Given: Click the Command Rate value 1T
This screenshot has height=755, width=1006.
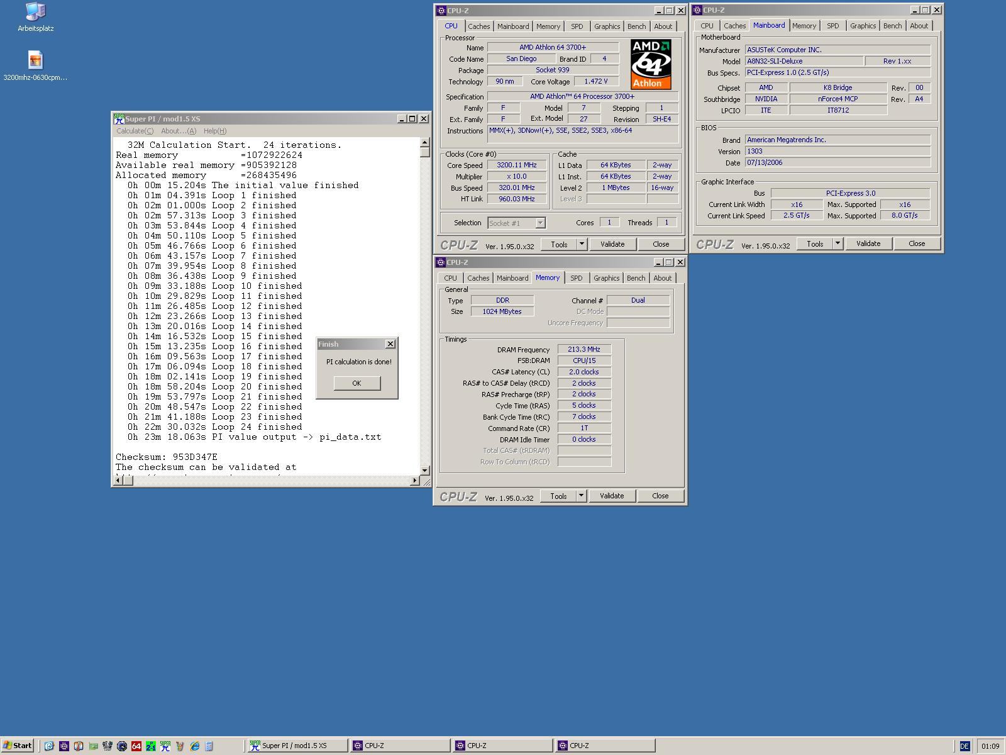Looking at the screenshot, I should [x=584, y=428].
